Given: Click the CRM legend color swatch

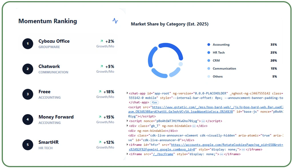Looking at the screenshot, I should pos(209,60).
